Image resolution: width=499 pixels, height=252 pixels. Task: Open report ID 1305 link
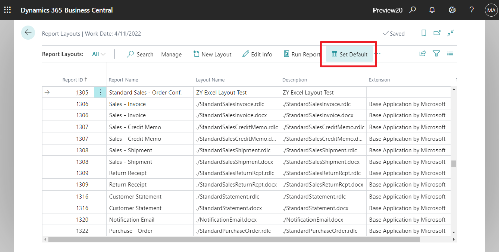[82, 93]
